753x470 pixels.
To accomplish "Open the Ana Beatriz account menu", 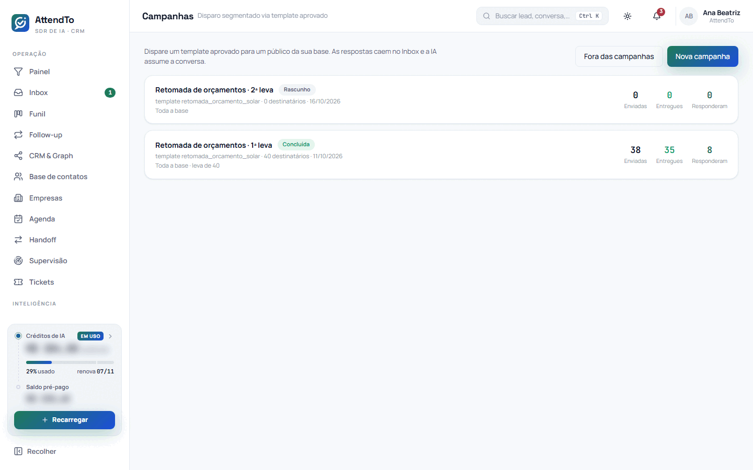I will click(x=710, y=16).
